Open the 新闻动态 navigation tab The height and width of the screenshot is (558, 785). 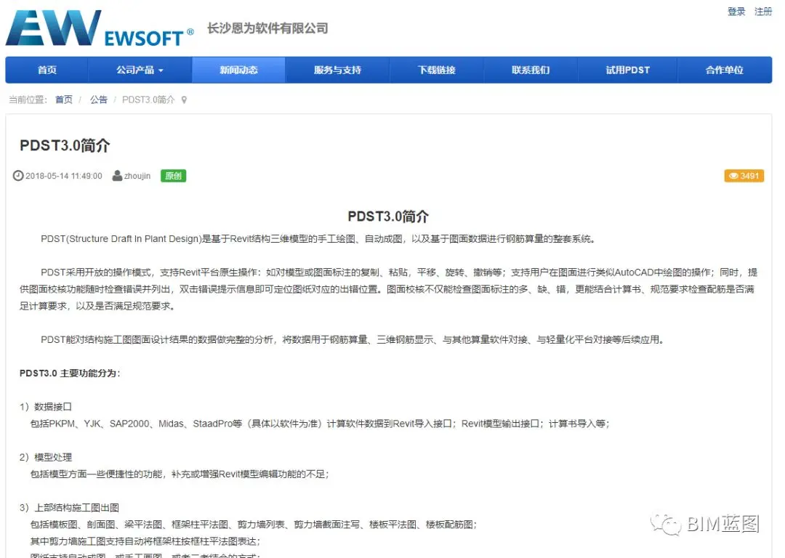click(x=239, y=70)
